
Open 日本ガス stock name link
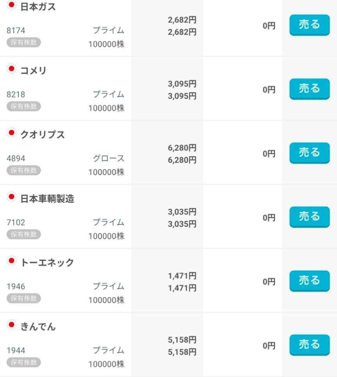pos(38,7)
